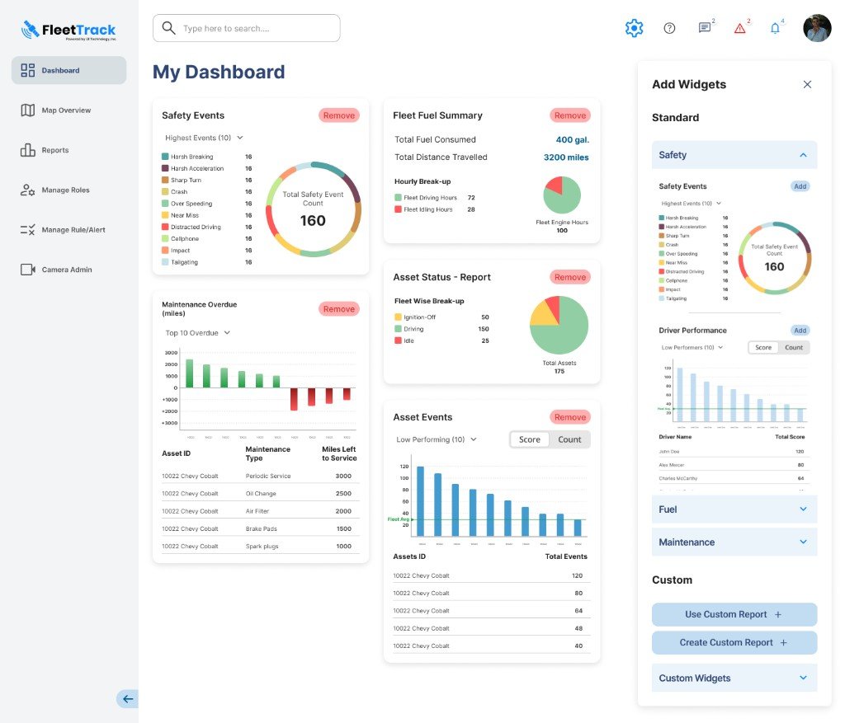Open Low Performing (10) dropdown in Asset Events
Screen dimensions: 845x723
coord(437,439)
